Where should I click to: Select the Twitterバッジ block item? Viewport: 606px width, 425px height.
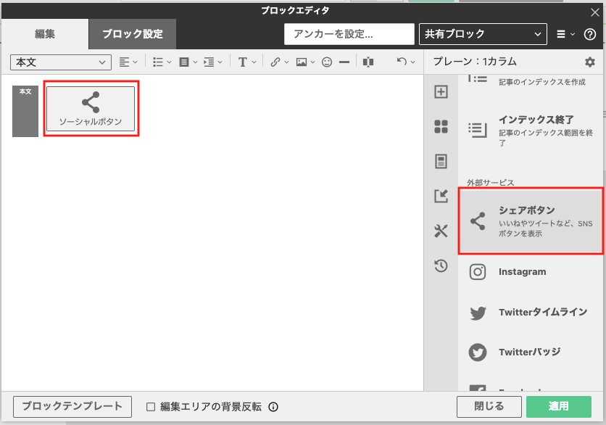click(531, 352)
